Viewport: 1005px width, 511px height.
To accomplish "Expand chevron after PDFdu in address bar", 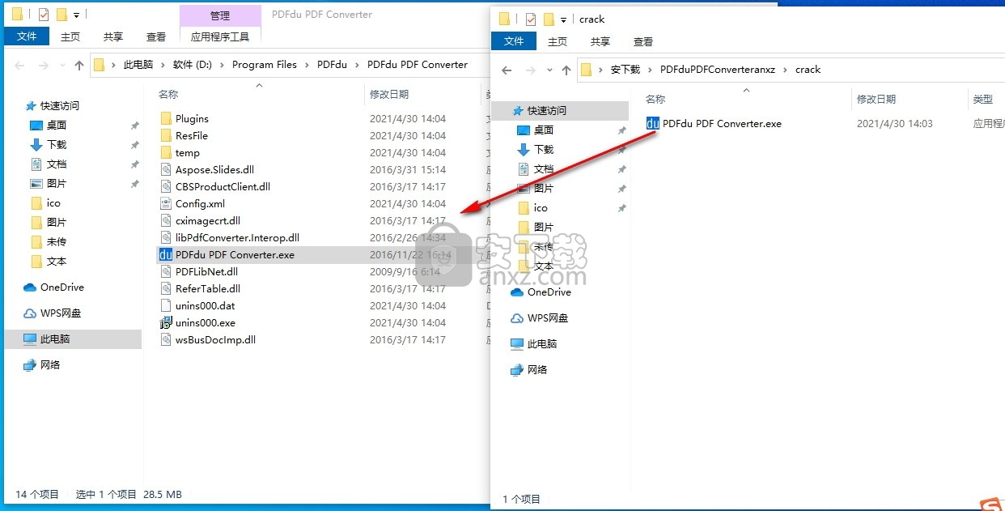I will [358, 65].
